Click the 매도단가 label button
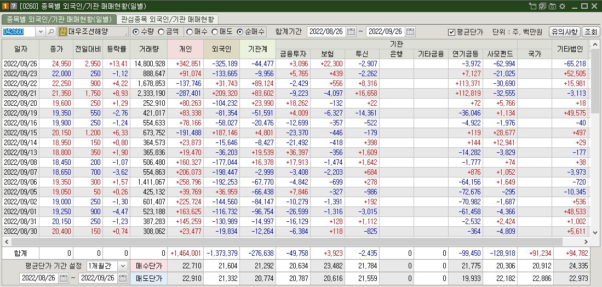Viewport: 602px width, 287px height. tap(149, 279)
